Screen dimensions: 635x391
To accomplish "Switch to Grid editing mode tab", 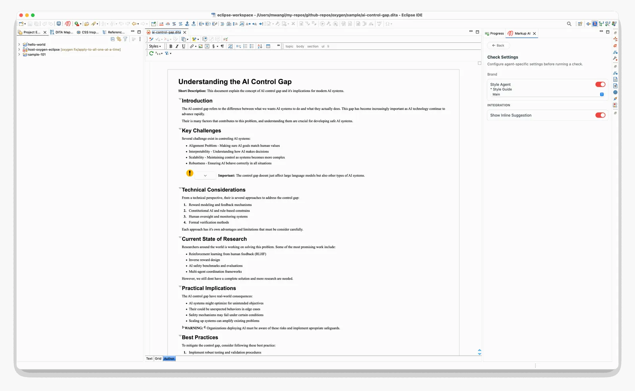I will point(158,358).
